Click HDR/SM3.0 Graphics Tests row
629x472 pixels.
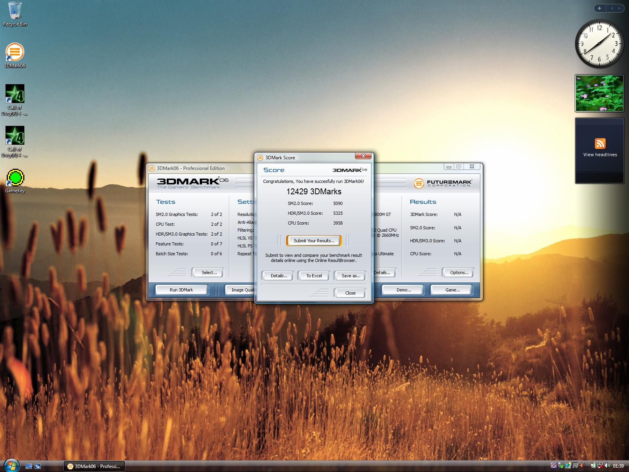[x=189, y=234]
